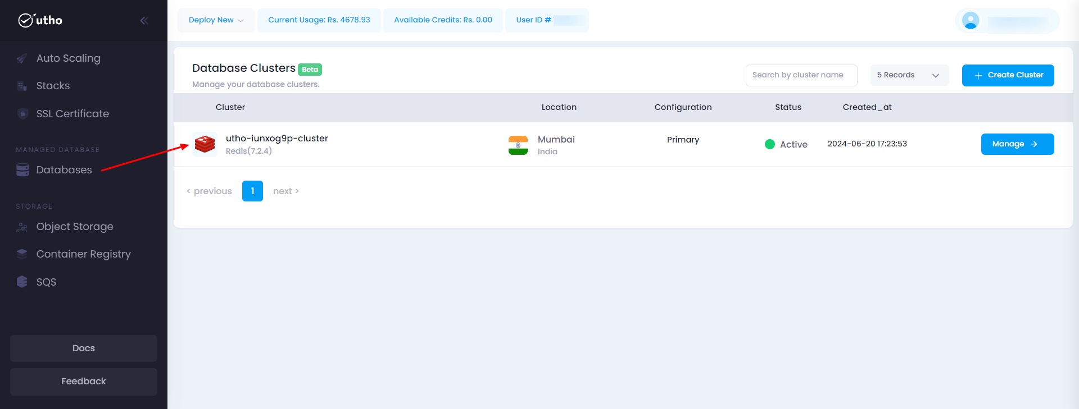Click the Created_at column header
Viewport: 1079px width, 409px height.
point(867,107)
